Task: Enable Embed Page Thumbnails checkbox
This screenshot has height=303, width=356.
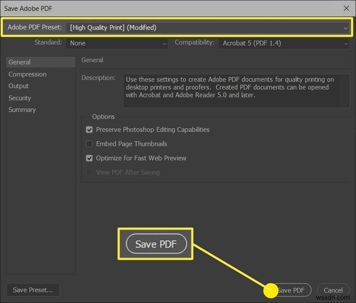Action: (89, 144)
